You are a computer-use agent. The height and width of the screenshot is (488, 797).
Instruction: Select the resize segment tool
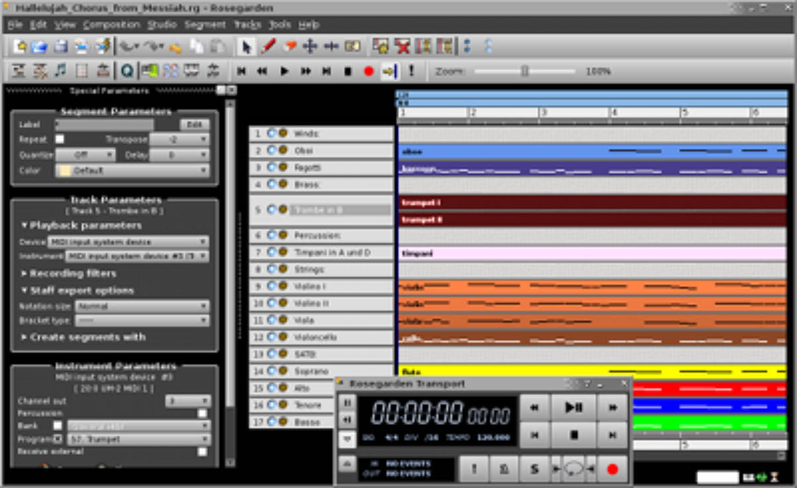click(x=331, y=46)
